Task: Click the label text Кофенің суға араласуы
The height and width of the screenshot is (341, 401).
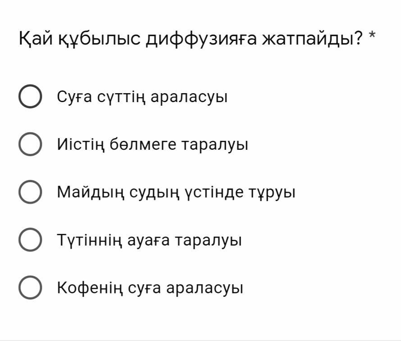Action: pos(150,288)
